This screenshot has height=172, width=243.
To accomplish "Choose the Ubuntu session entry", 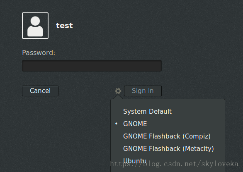I will pos(135,161).
